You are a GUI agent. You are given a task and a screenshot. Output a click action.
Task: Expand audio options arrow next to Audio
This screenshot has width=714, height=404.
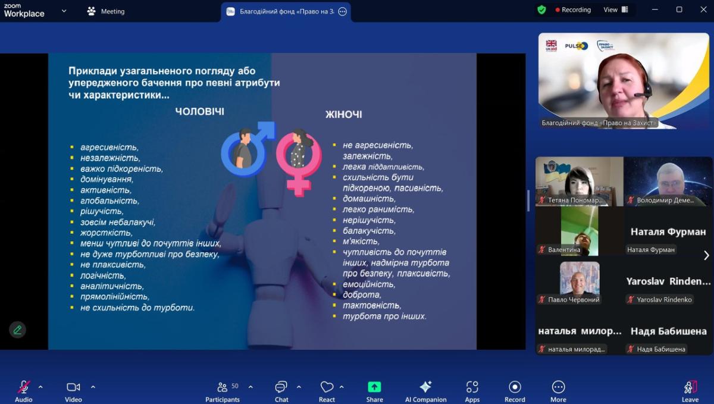coord(40,387)
